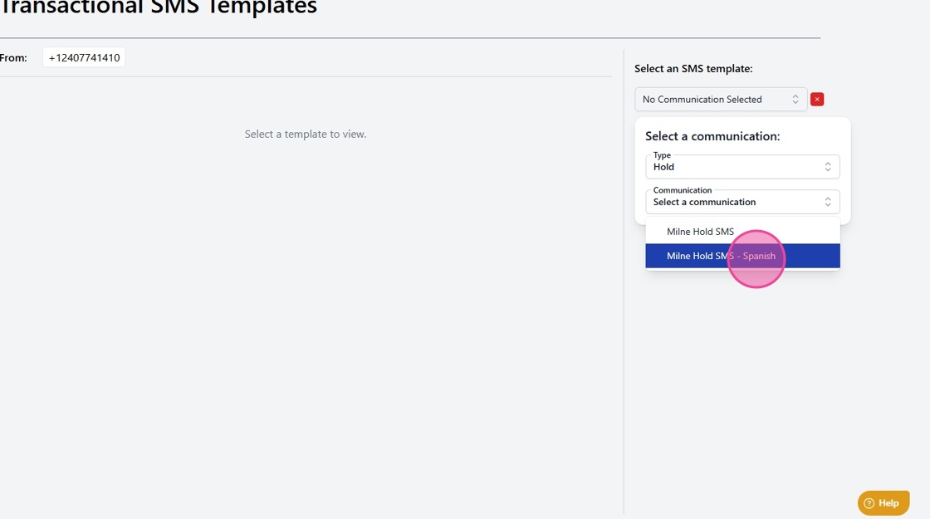930x519 pixels.
Task: Click the small "Communication" field label
Action: pos(682,190)
